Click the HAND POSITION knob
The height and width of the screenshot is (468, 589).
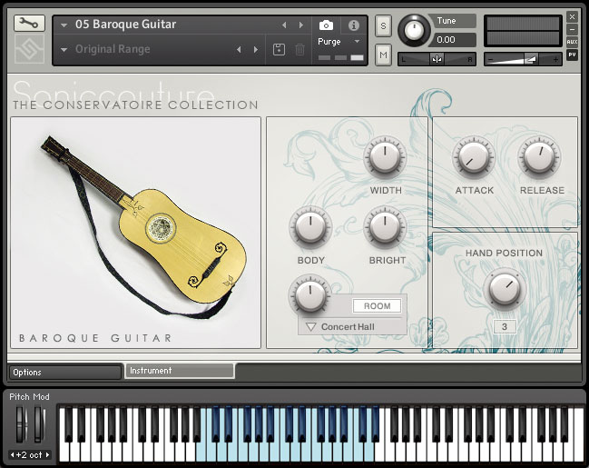[x=504, y=289]
